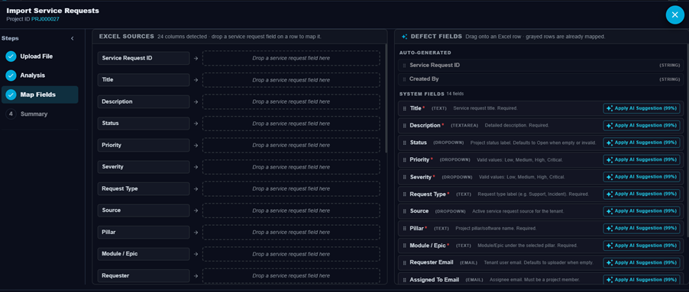Grab drag handle of auto-generated Service Request ID
Image resolution: width=689 pixels, height=292 pixels.
[404, 66]
